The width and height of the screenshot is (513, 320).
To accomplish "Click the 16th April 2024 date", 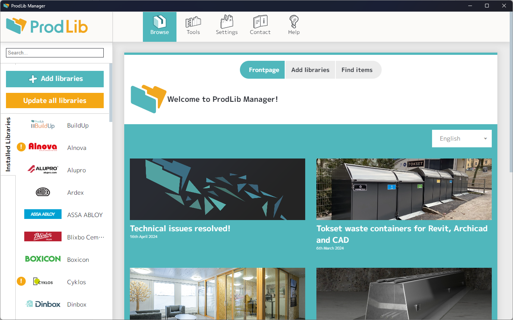I will pos(144,237).
